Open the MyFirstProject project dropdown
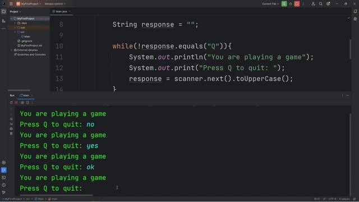This screenshot has height=202, width=359. pyautogui.click(x=29, y=4)
